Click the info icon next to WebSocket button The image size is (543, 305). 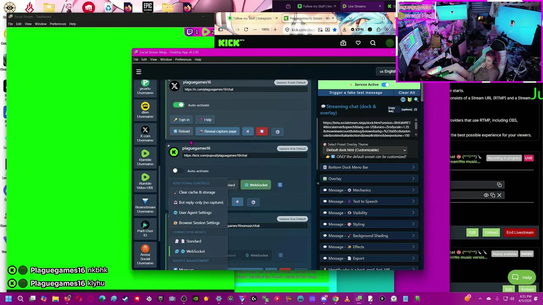click(x=280, y=185)
